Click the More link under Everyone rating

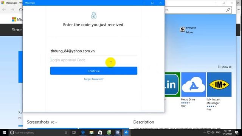(189, 32)
